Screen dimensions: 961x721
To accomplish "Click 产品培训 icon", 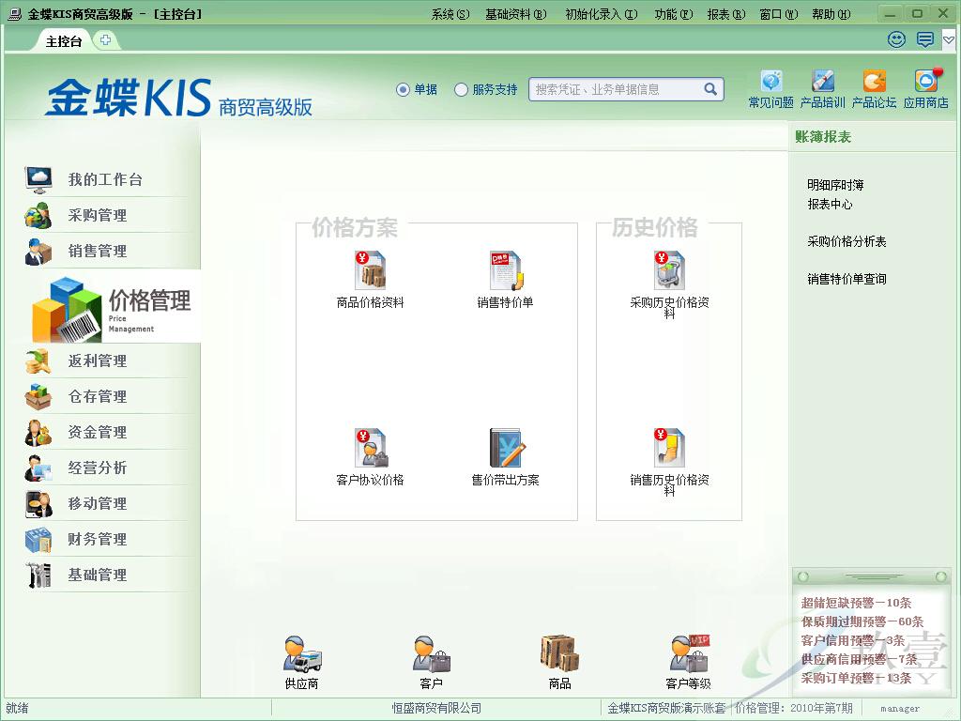I will [x=822, y=81].
